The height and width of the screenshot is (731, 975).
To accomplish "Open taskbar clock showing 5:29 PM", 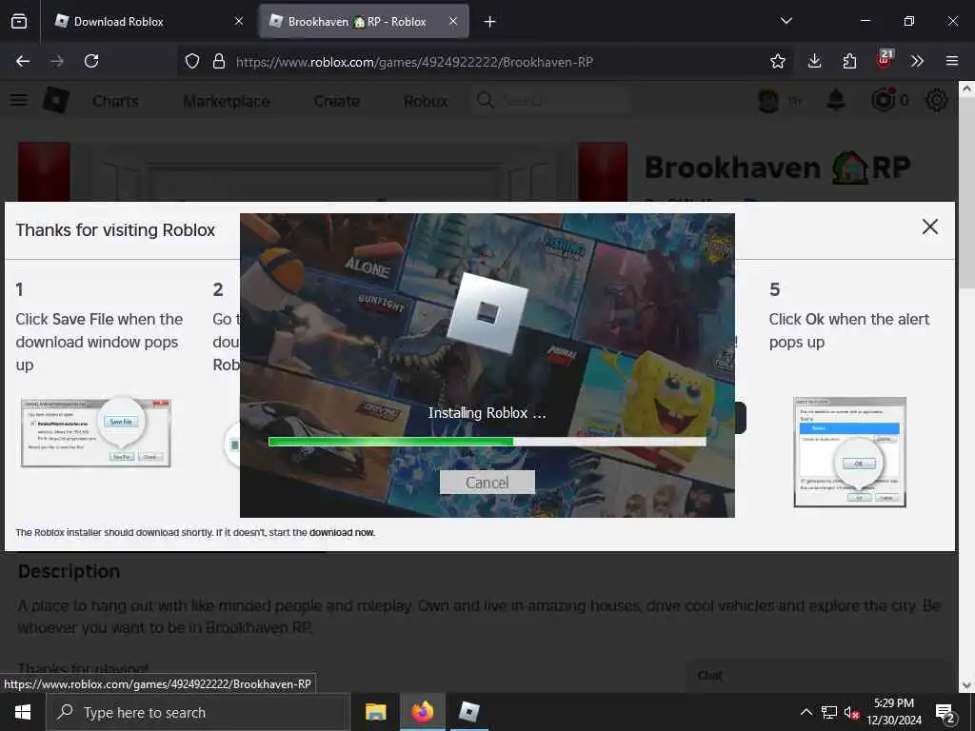I will click(x=893, y=712).
